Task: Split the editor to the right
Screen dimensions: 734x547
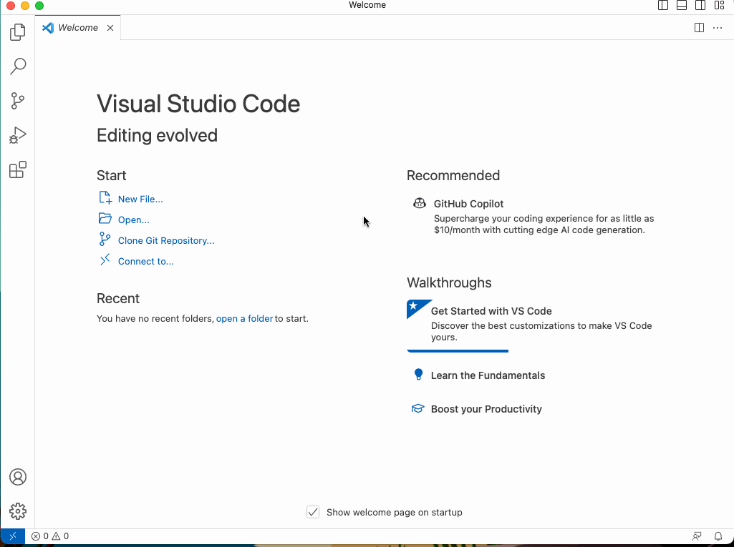Action: pos(699,28)
